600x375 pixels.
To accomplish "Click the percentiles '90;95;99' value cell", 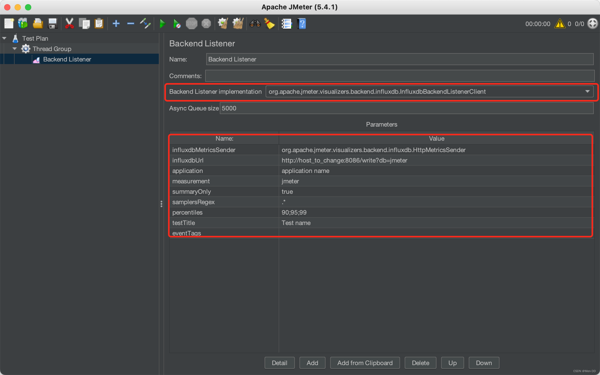I will pos(436,212).
